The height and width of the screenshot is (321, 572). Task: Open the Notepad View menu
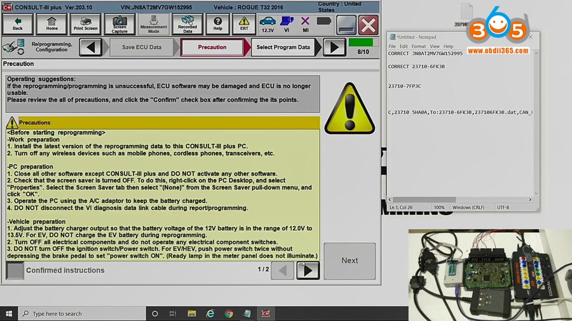point(435,46)
